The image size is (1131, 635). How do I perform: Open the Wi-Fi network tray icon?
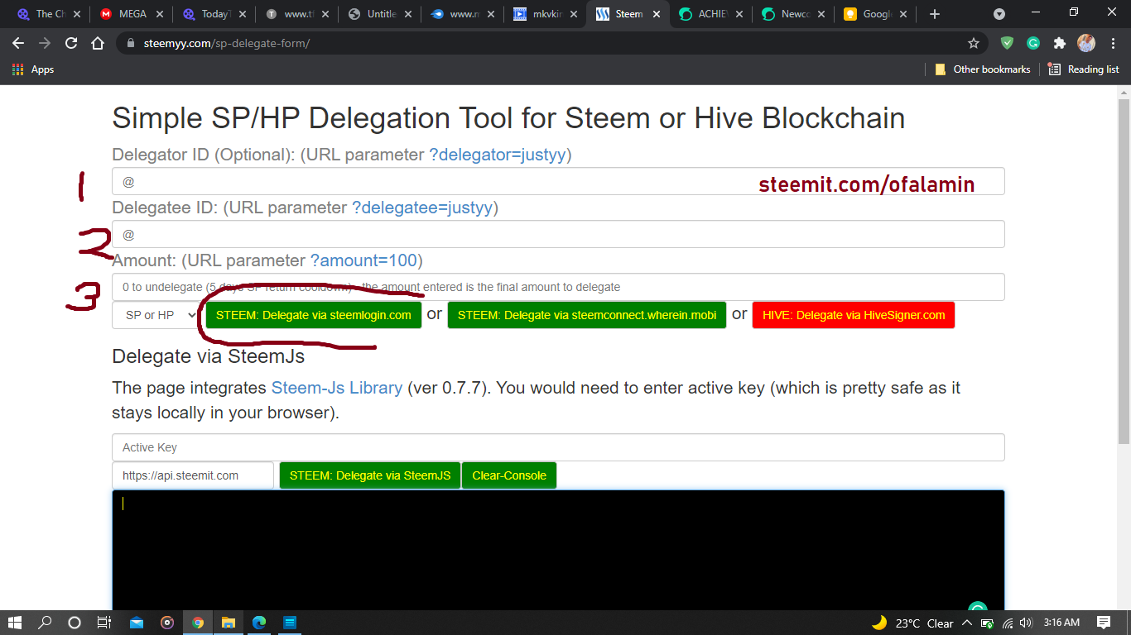1008,623
